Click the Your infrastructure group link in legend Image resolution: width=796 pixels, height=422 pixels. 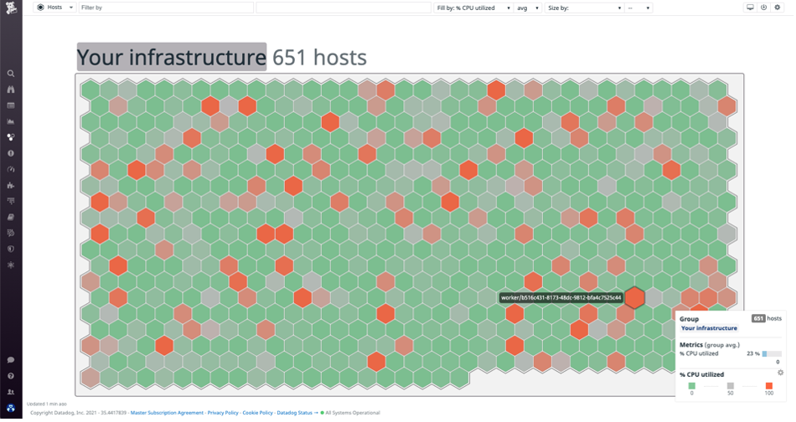pos(709,328)
